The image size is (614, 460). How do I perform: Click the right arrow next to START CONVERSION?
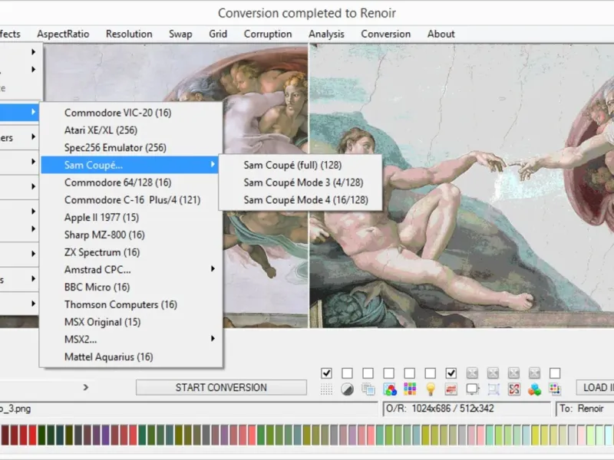coord(86,388)
